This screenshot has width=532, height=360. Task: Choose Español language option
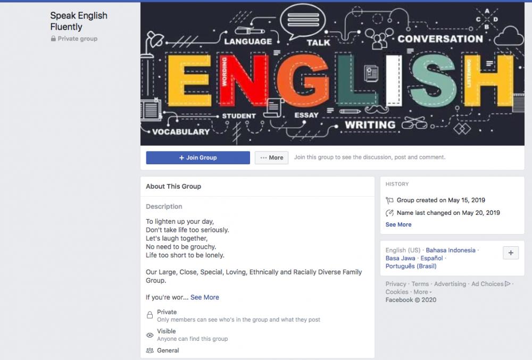[x=431, y=258]
